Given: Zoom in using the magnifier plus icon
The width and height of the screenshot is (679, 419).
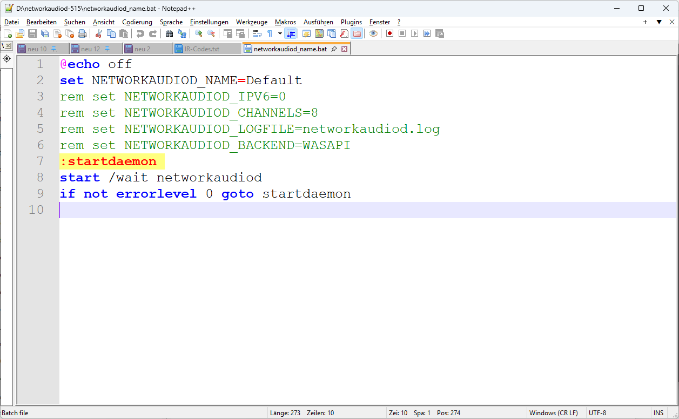Looking at the screenshot, I should tap(198, 33).
